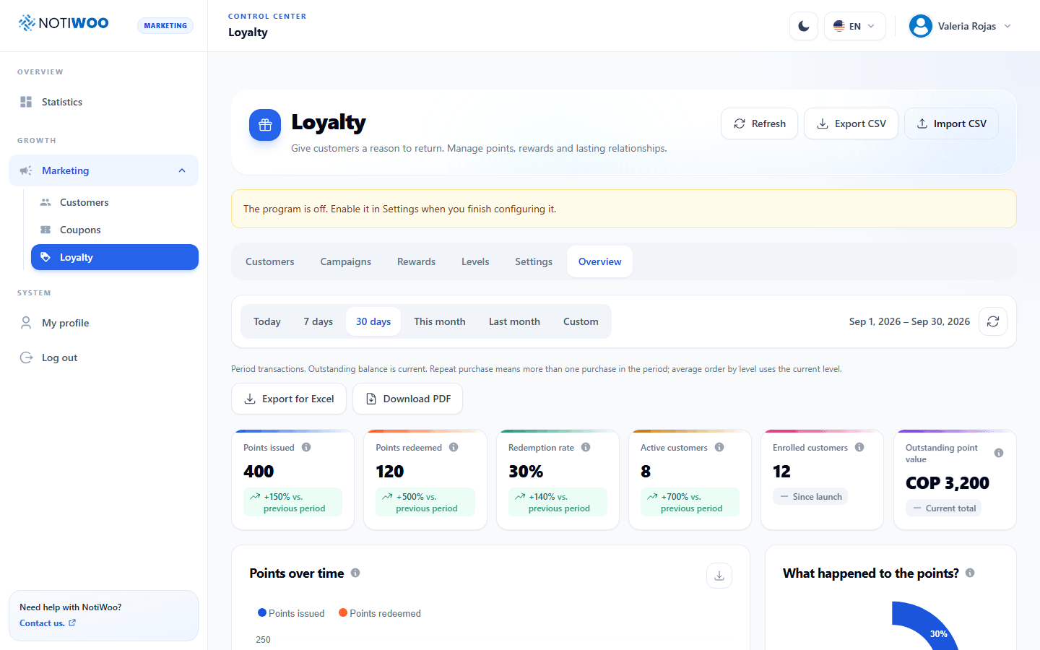This screenshot has width=1040, height=650.
Task: Select the Last month period filter
Action: tap(514, 321)
